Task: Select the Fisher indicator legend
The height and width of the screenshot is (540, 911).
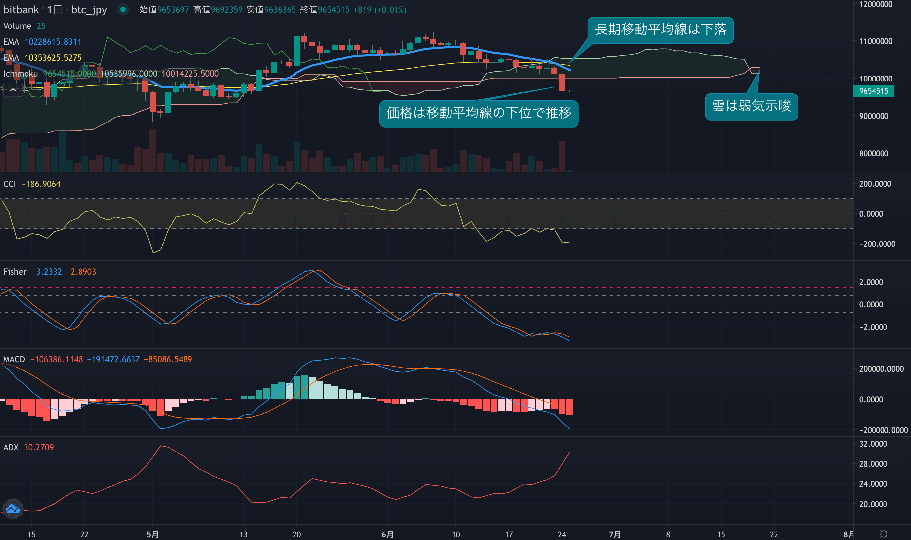Action: (15, 271)
